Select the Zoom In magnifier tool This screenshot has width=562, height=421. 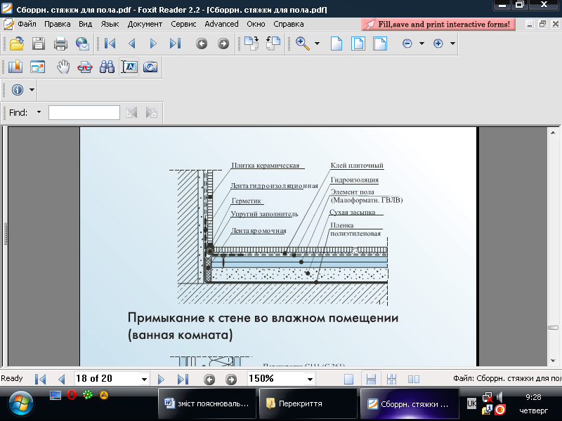point(303,44)
